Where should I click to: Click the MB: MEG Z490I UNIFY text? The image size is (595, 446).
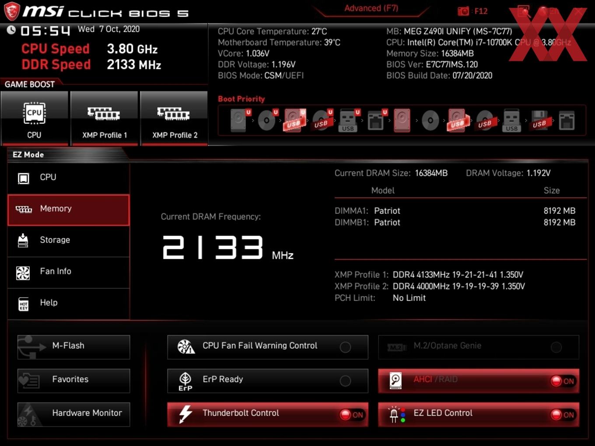click(x=449, y=31)
